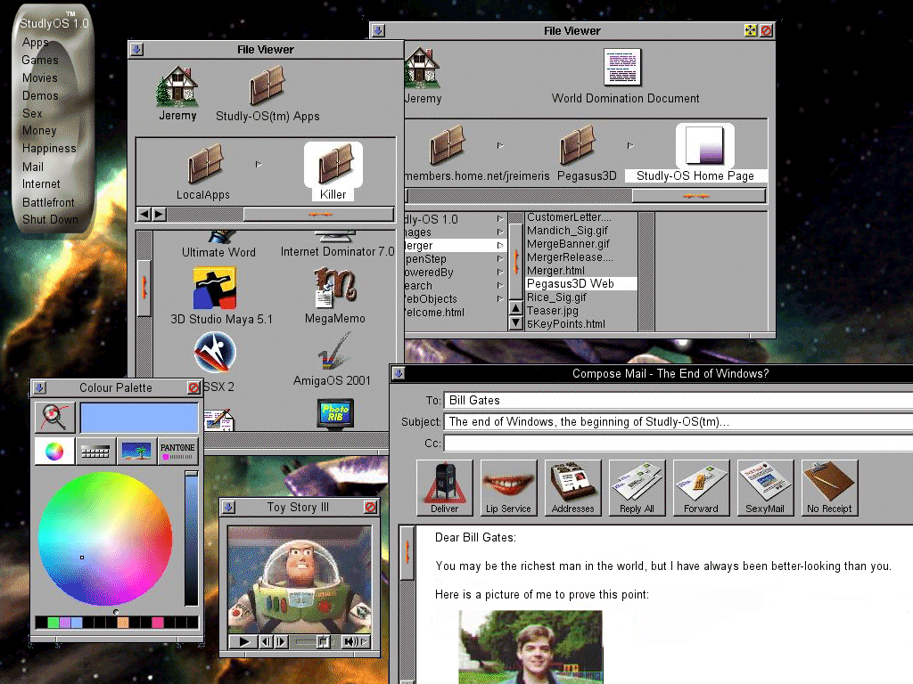This screenshot has height=684, width=913.
Task: Choose Shut Down from the StudlyOS menu
Action: 50,220
